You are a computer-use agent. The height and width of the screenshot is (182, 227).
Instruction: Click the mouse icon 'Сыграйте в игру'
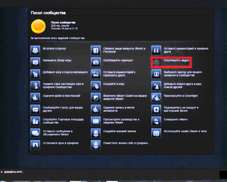pos(96,86)
